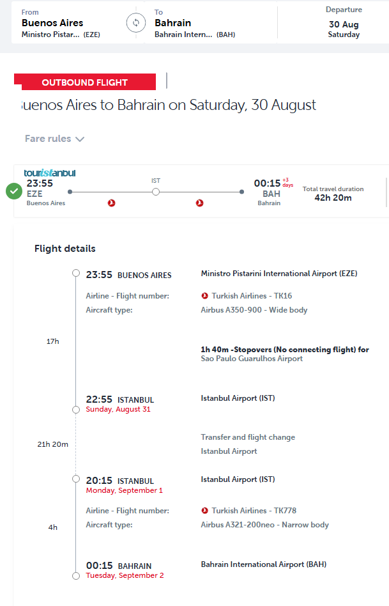Click the +3 days arrival indicator
389x606 pixels.
click(x=288, y=182)
